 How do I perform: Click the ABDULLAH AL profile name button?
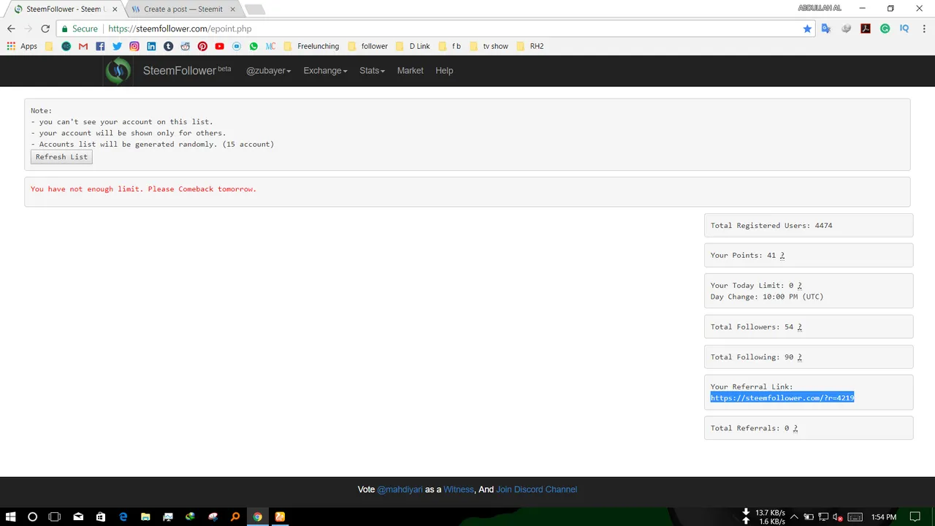point(820,8)
